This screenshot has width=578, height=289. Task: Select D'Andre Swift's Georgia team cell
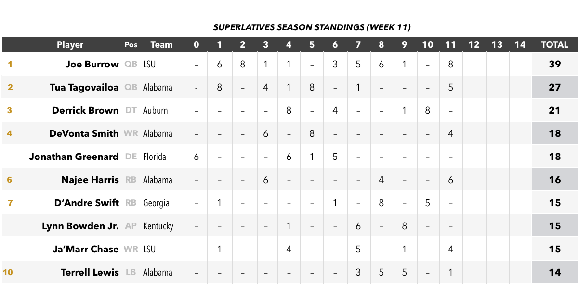pos(156,203)
